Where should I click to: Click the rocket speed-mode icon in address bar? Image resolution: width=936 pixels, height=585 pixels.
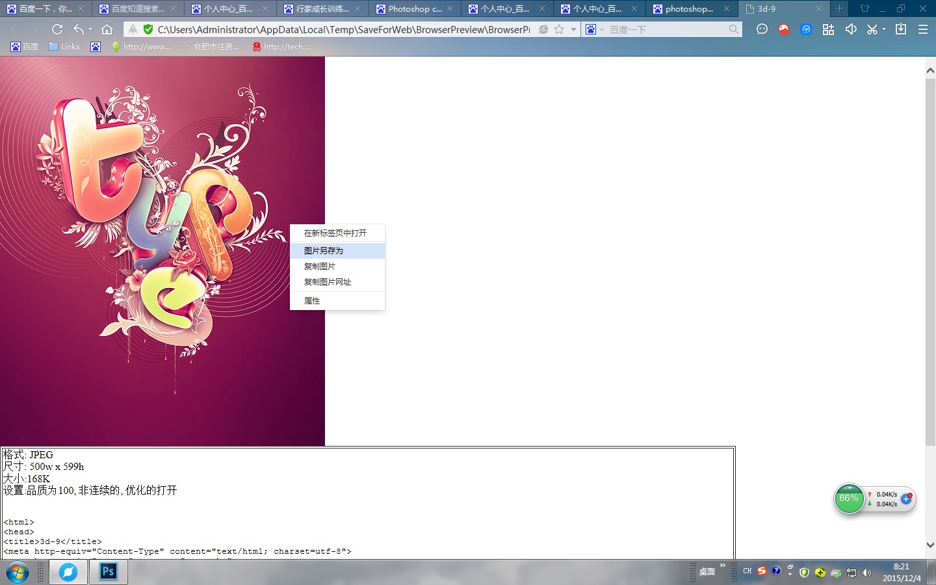pos(133,29)
